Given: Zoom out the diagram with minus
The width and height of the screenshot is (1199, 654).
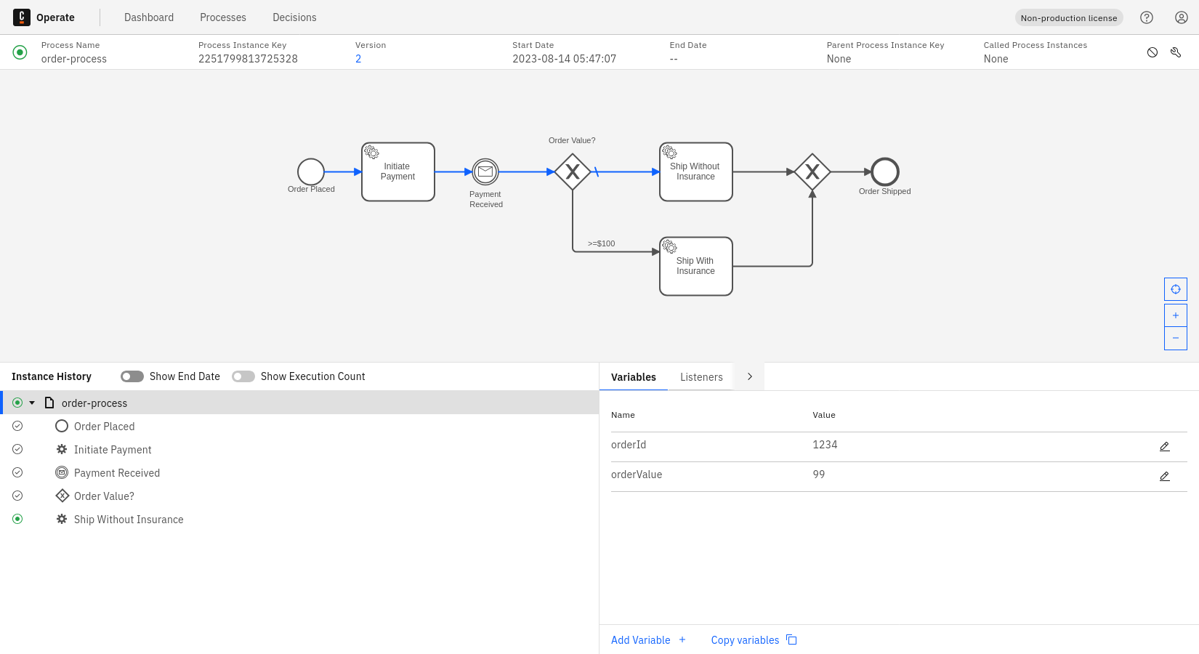Looking at the screenshot, I should (x=1176, y=338).
